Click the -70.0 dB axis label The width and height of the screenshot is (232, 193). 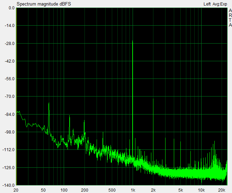(x=10, y=96)
